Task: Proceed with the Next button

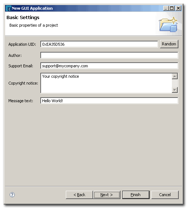Action: pos(106,195)
